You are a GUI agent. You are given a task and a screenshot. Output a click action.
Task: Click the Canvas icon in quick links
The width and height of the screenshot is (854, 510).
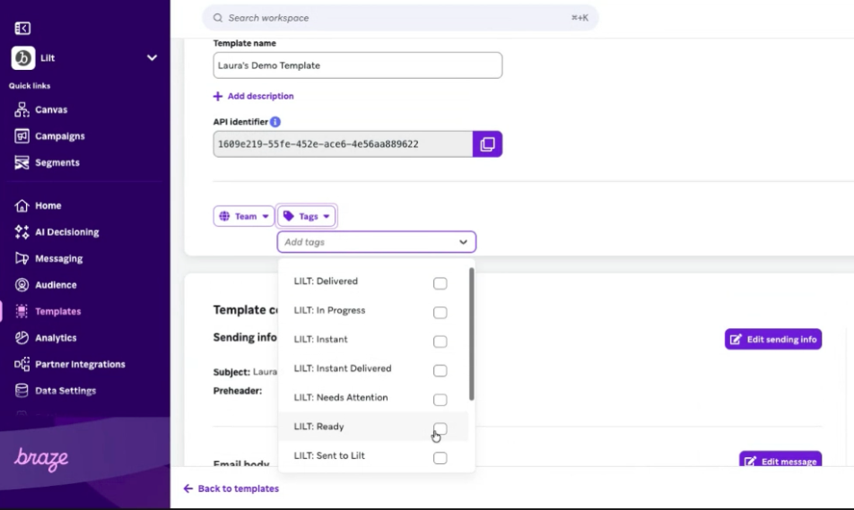22,110
